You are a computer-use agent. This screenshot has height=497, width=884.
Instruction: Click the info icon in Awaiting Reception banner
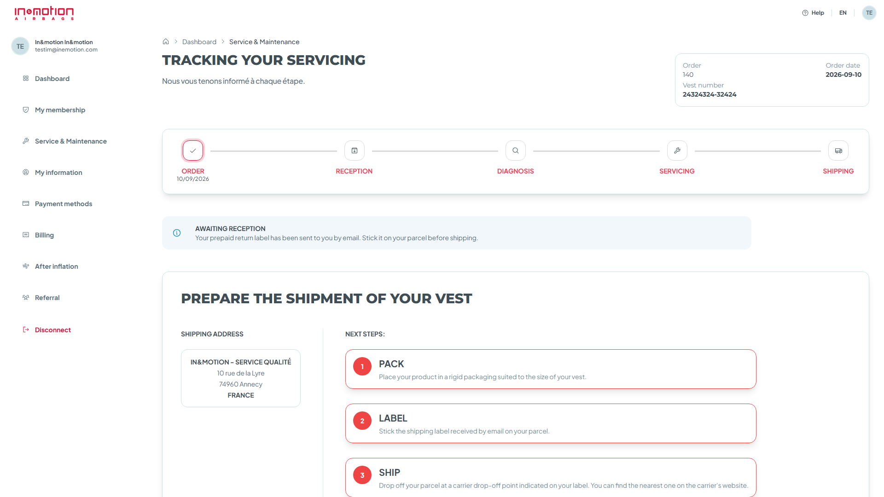177,233
